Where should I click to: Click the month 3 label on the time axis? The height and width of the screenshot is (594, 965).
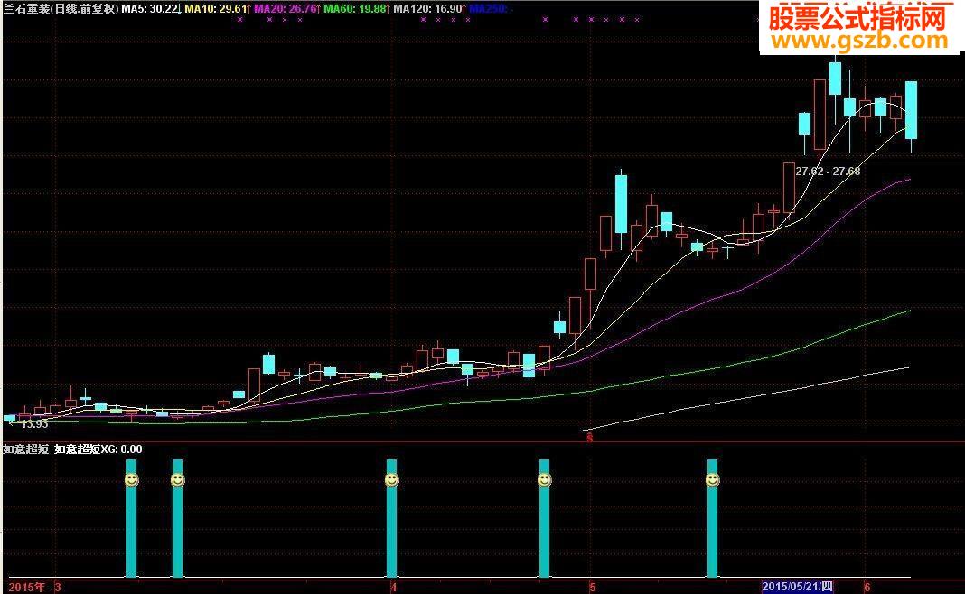click(x=58, y=588)
